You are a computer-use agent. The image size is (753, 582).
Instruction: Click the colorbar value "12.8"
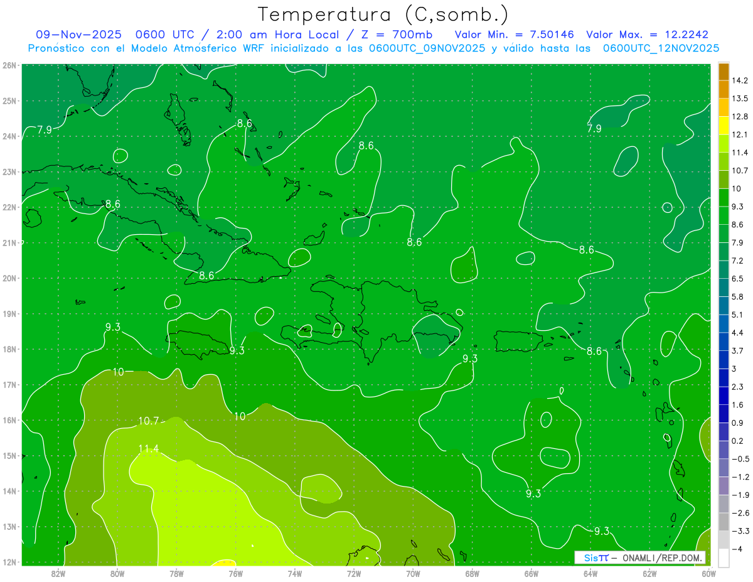pyautogui.click(x=740, y=117)
